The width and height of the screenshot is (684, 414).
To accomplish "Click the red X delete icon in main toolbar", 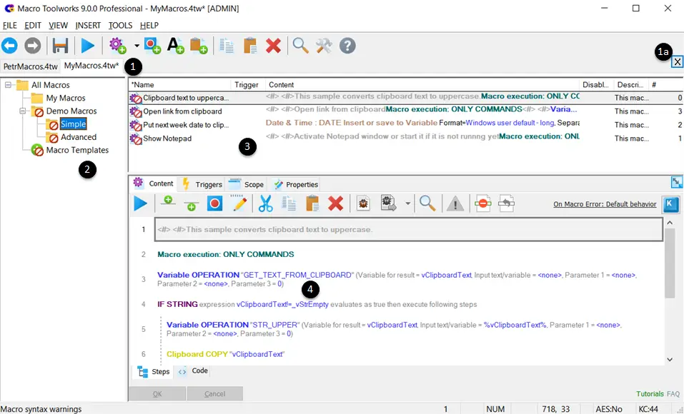I will (x=273, y=46).
